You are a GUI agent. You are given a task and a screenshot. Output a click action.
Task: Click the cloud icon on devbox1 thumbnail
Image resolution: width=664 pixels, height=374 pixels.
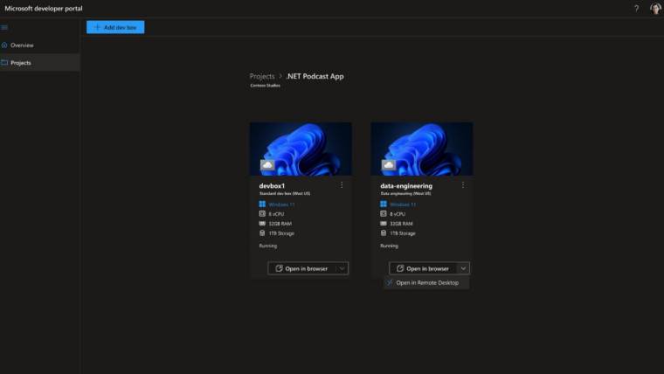[267, 165]
